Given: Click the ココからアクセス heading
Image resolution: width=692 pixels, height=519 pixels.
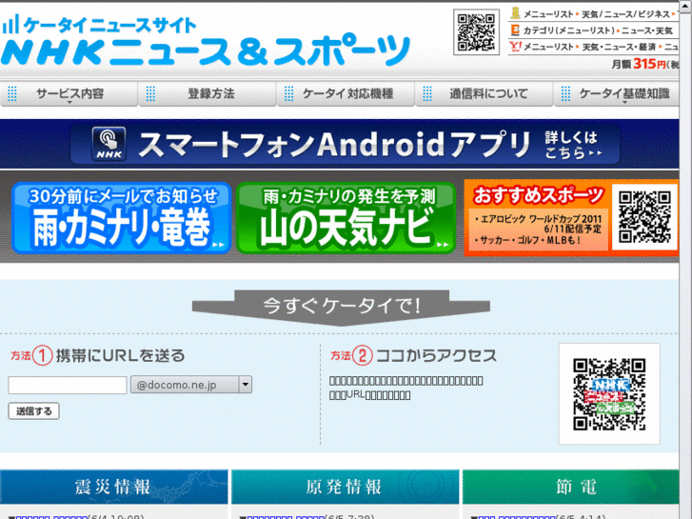Looking at the screenshot, I should [x=436, y=355].
